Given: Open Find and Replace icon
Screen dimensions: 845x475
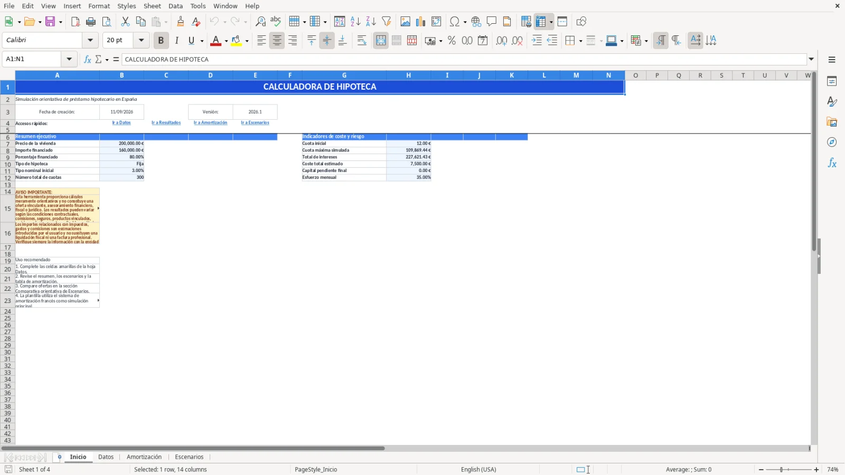Looking at the screenshot, I should (260, 22).
